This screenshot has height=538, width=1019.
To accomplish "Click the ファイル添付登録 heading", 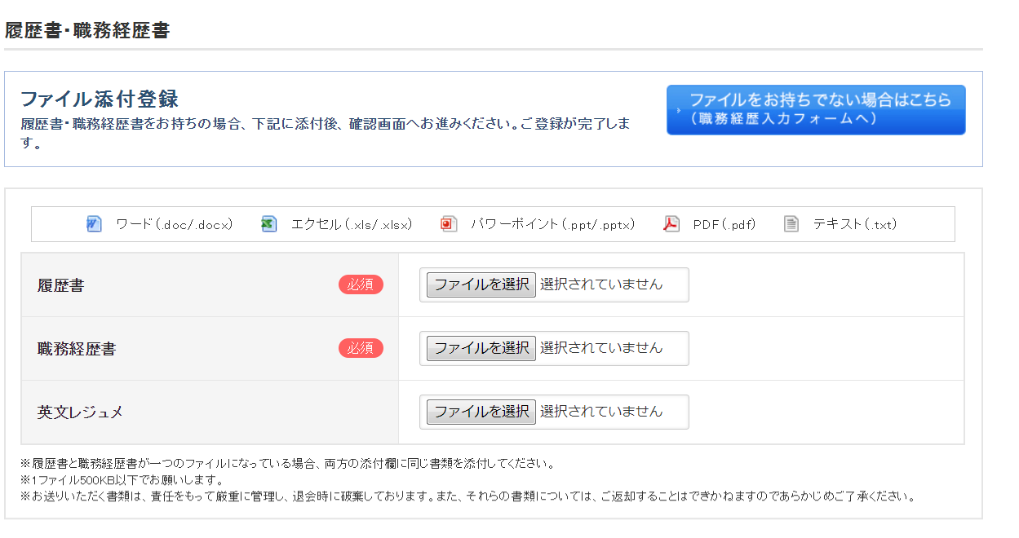I will (x=100, y=99).
